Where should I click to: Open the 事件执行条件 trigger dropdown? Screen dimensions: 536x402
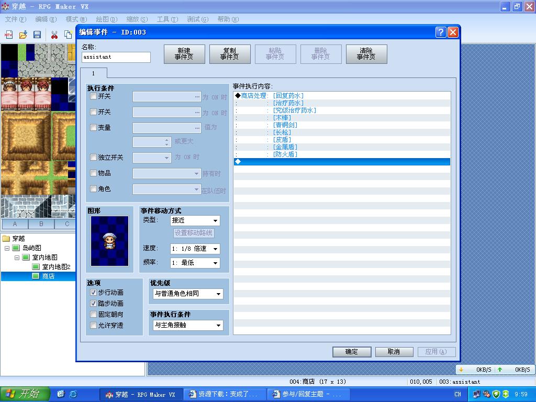click(188, 325)
